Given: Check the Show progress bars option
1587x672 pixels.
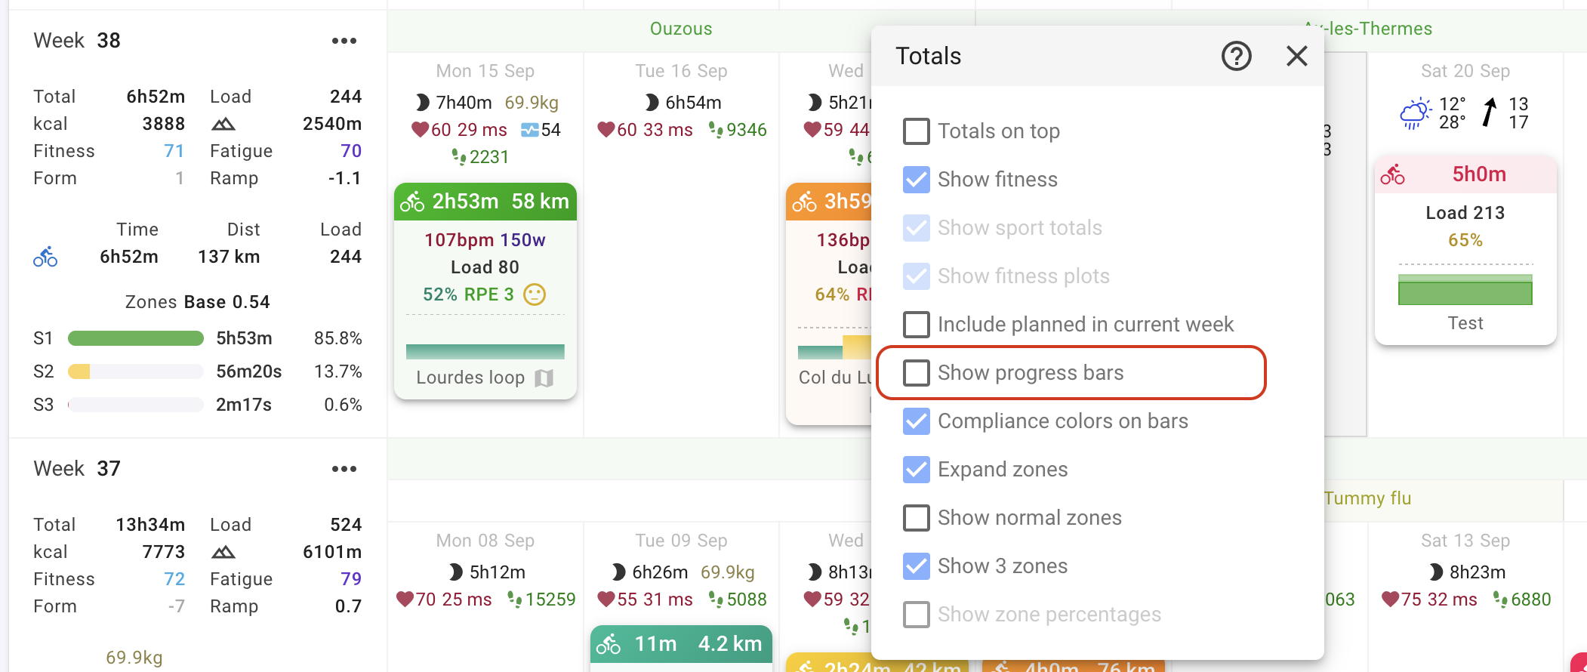Looking at the screenshot, I should pos(916,373).
